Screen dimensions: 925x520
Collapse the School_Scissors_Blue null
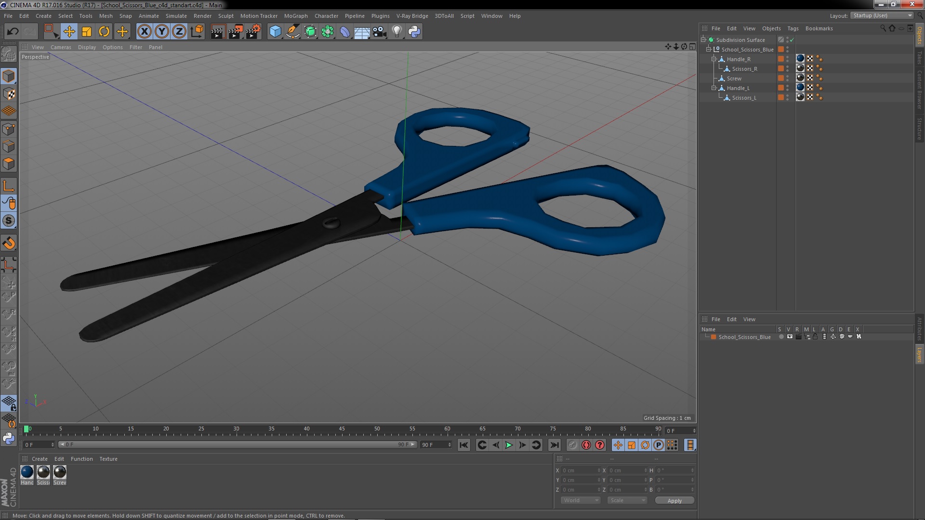click(709, 50)
